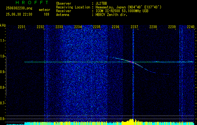Image resolution: width=197 pixels, height=125 pixels.
Task: Select the Hamamatsu, Japan location text
Action: (x=128, y=7)
